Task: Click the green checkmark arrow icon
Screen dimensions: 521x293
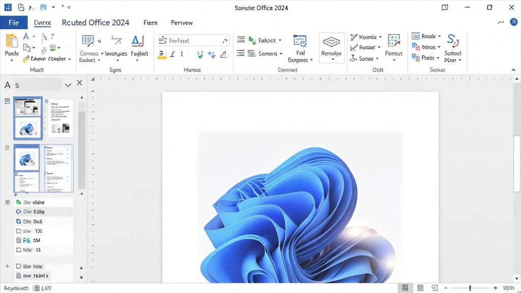Action: coord(199,55)
